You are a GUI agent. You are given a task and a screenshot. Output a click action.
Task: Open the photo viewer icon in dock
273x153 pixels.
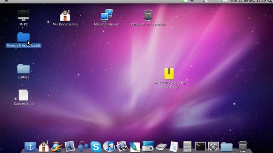[x=122, y=147]
